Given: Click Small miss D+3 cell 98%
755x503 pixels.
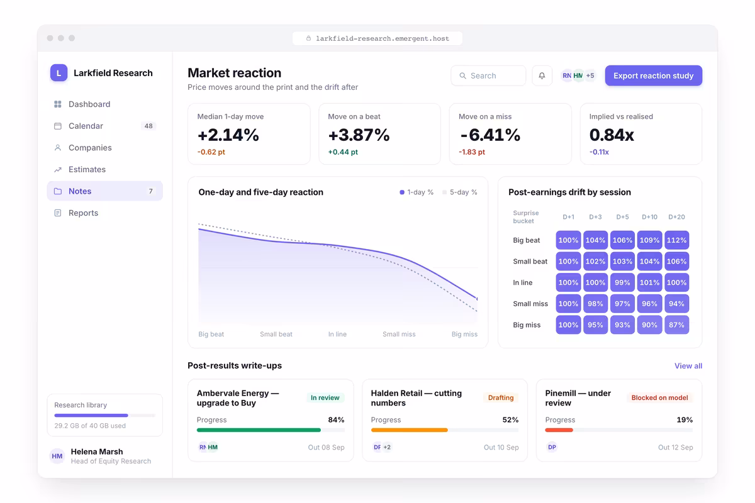Looking at the screenshot, I should (x=595, y=304).
